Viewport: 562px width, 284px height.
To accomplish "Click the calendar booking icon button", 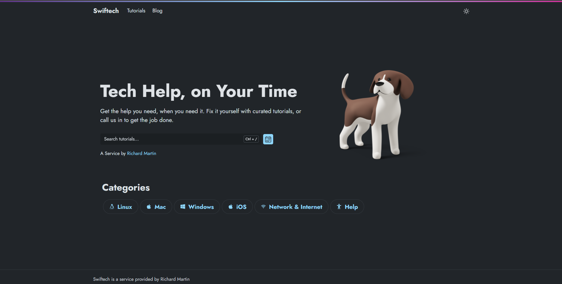I will (268, 139).
